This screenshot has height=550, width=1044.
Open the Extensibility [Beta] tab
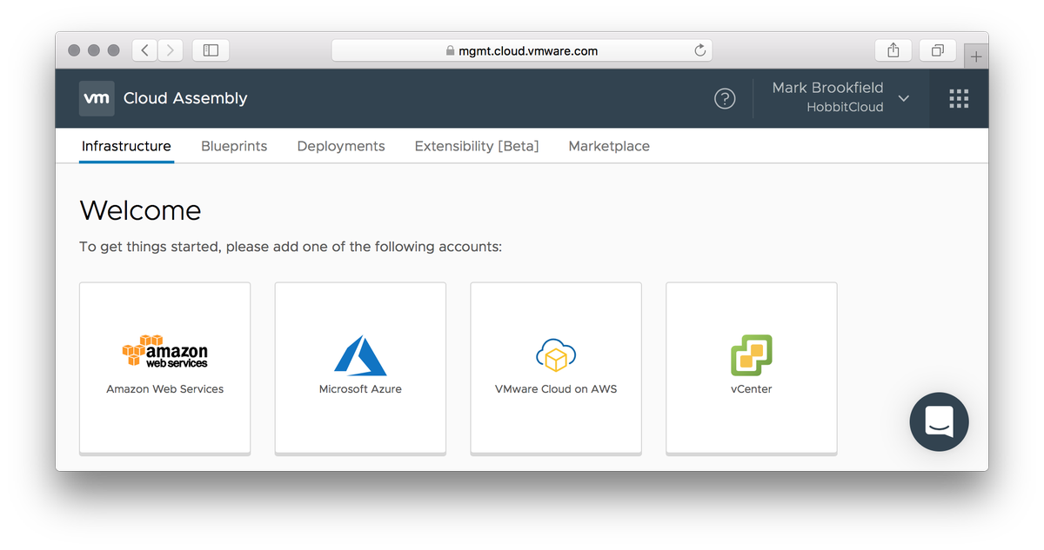477,146
